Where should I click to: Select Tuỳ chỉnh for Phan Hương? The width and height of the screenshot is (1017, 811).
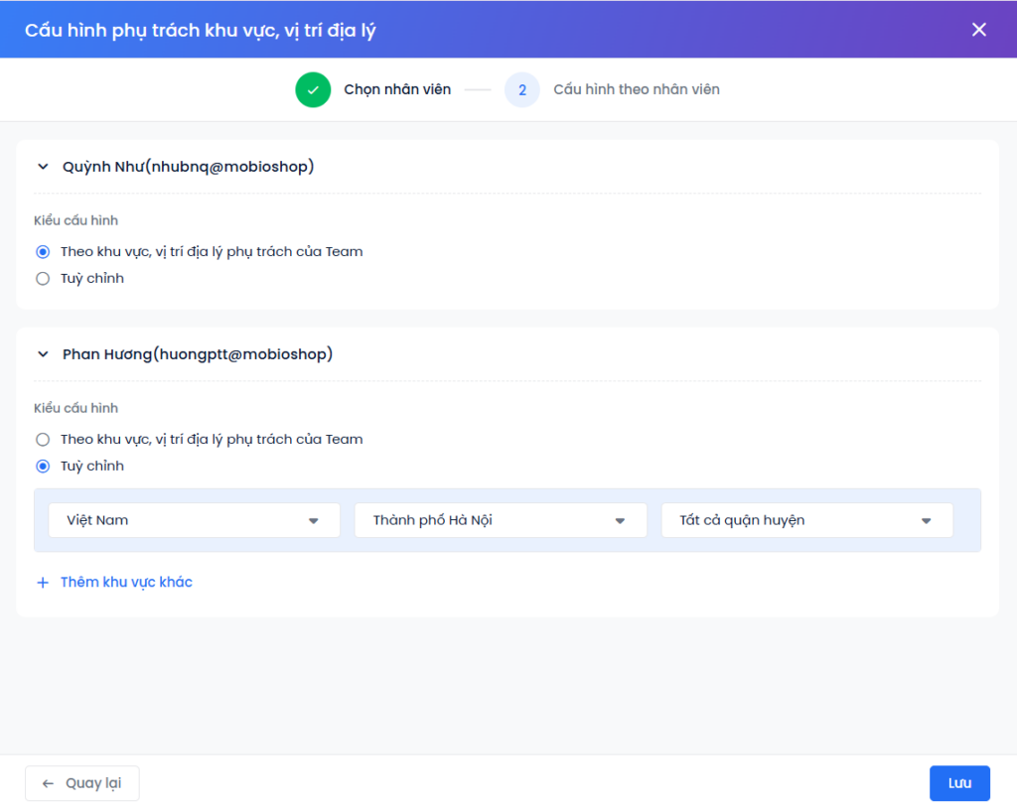pos(43,467)
